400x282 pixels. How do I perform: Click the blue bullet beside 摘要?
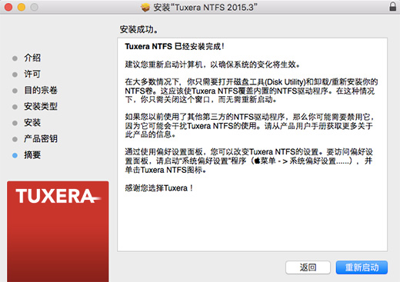[x=15, y=155]
